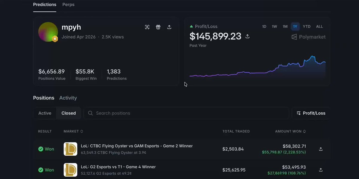Click the green Profit/Loss triangle indicator
Image resolution: width=359 pixels, height=179 pixels.
(x=191, y=27)
